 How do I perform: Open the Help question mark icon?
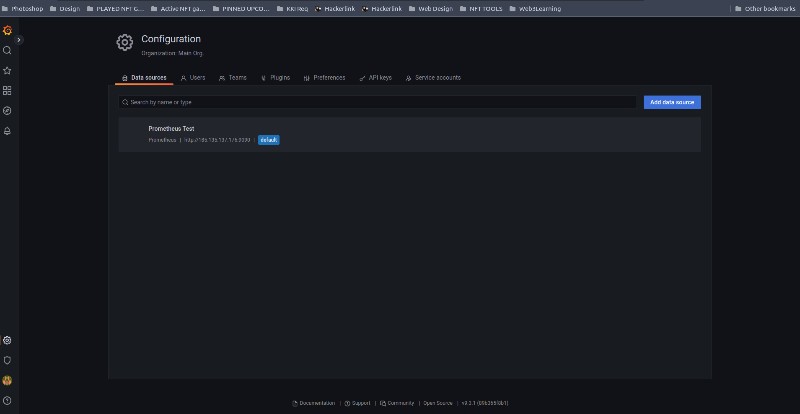click(7, 401)
